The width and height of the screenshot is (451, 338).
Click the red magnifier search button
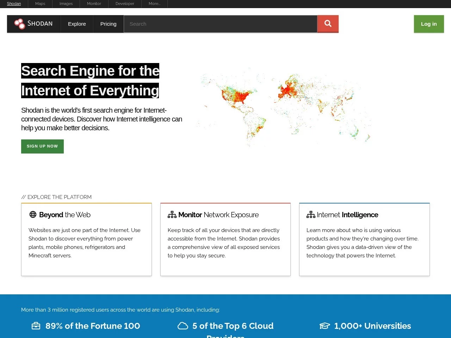(x=328, y=24)
